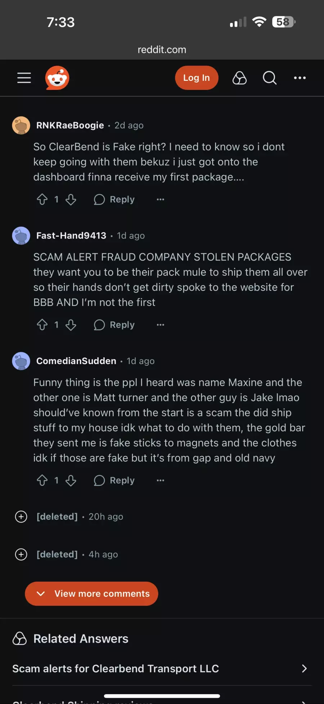Open the hamburger navigation menu
The image size is (324, 704).
pos(24,78)
